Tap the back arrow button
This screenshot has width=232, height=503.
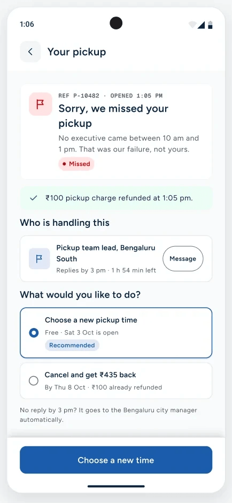[x=30, y=52]
